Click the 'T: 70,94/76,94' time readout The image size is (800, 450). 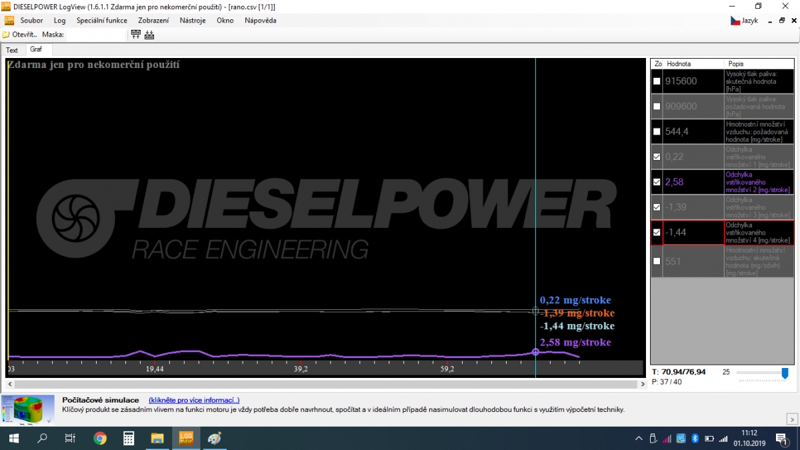[x=679, y=372]
